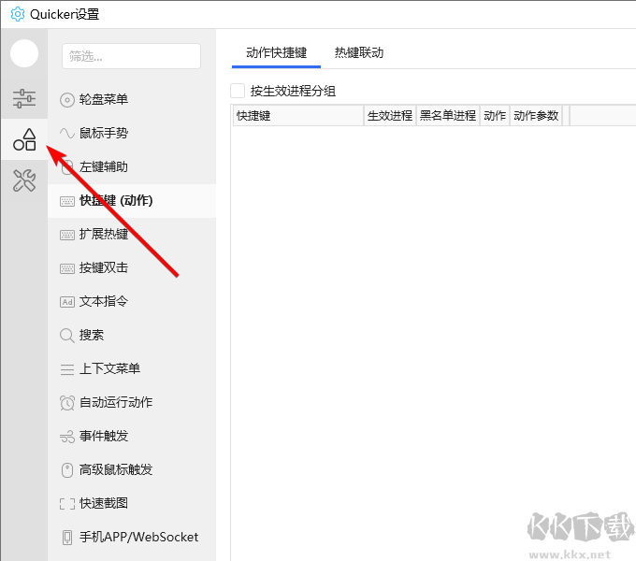This screenshot has width=636, height=561.
Task: Switch to 动作快捷键 tab
Action: [276, 52]
